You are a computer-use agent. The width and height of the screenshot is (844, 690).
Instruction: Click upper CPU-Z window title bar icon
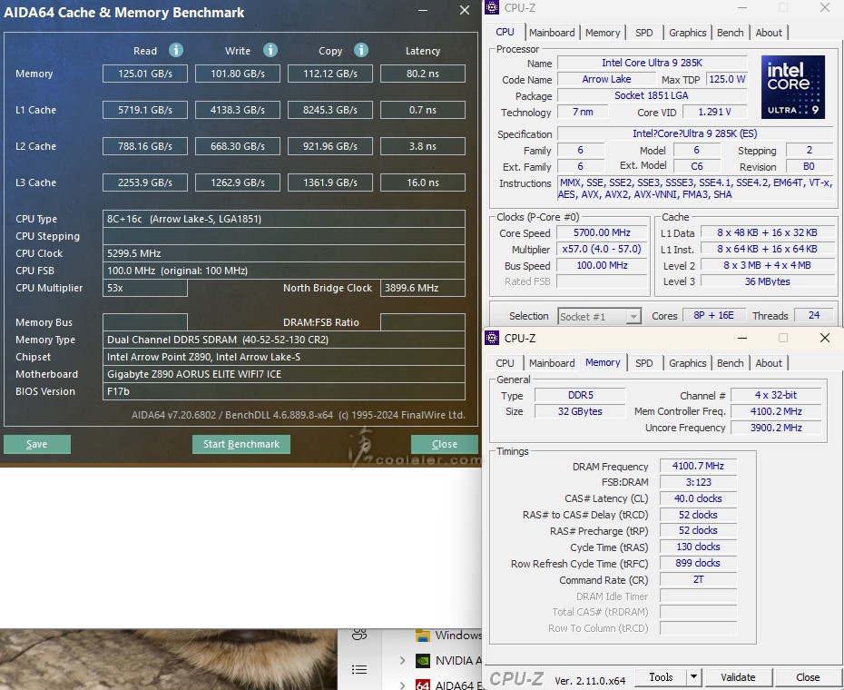(492, 7)
